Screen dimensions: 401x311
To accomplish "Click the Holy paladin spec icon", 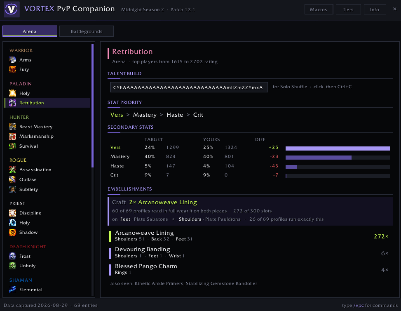I will point(12,93).
